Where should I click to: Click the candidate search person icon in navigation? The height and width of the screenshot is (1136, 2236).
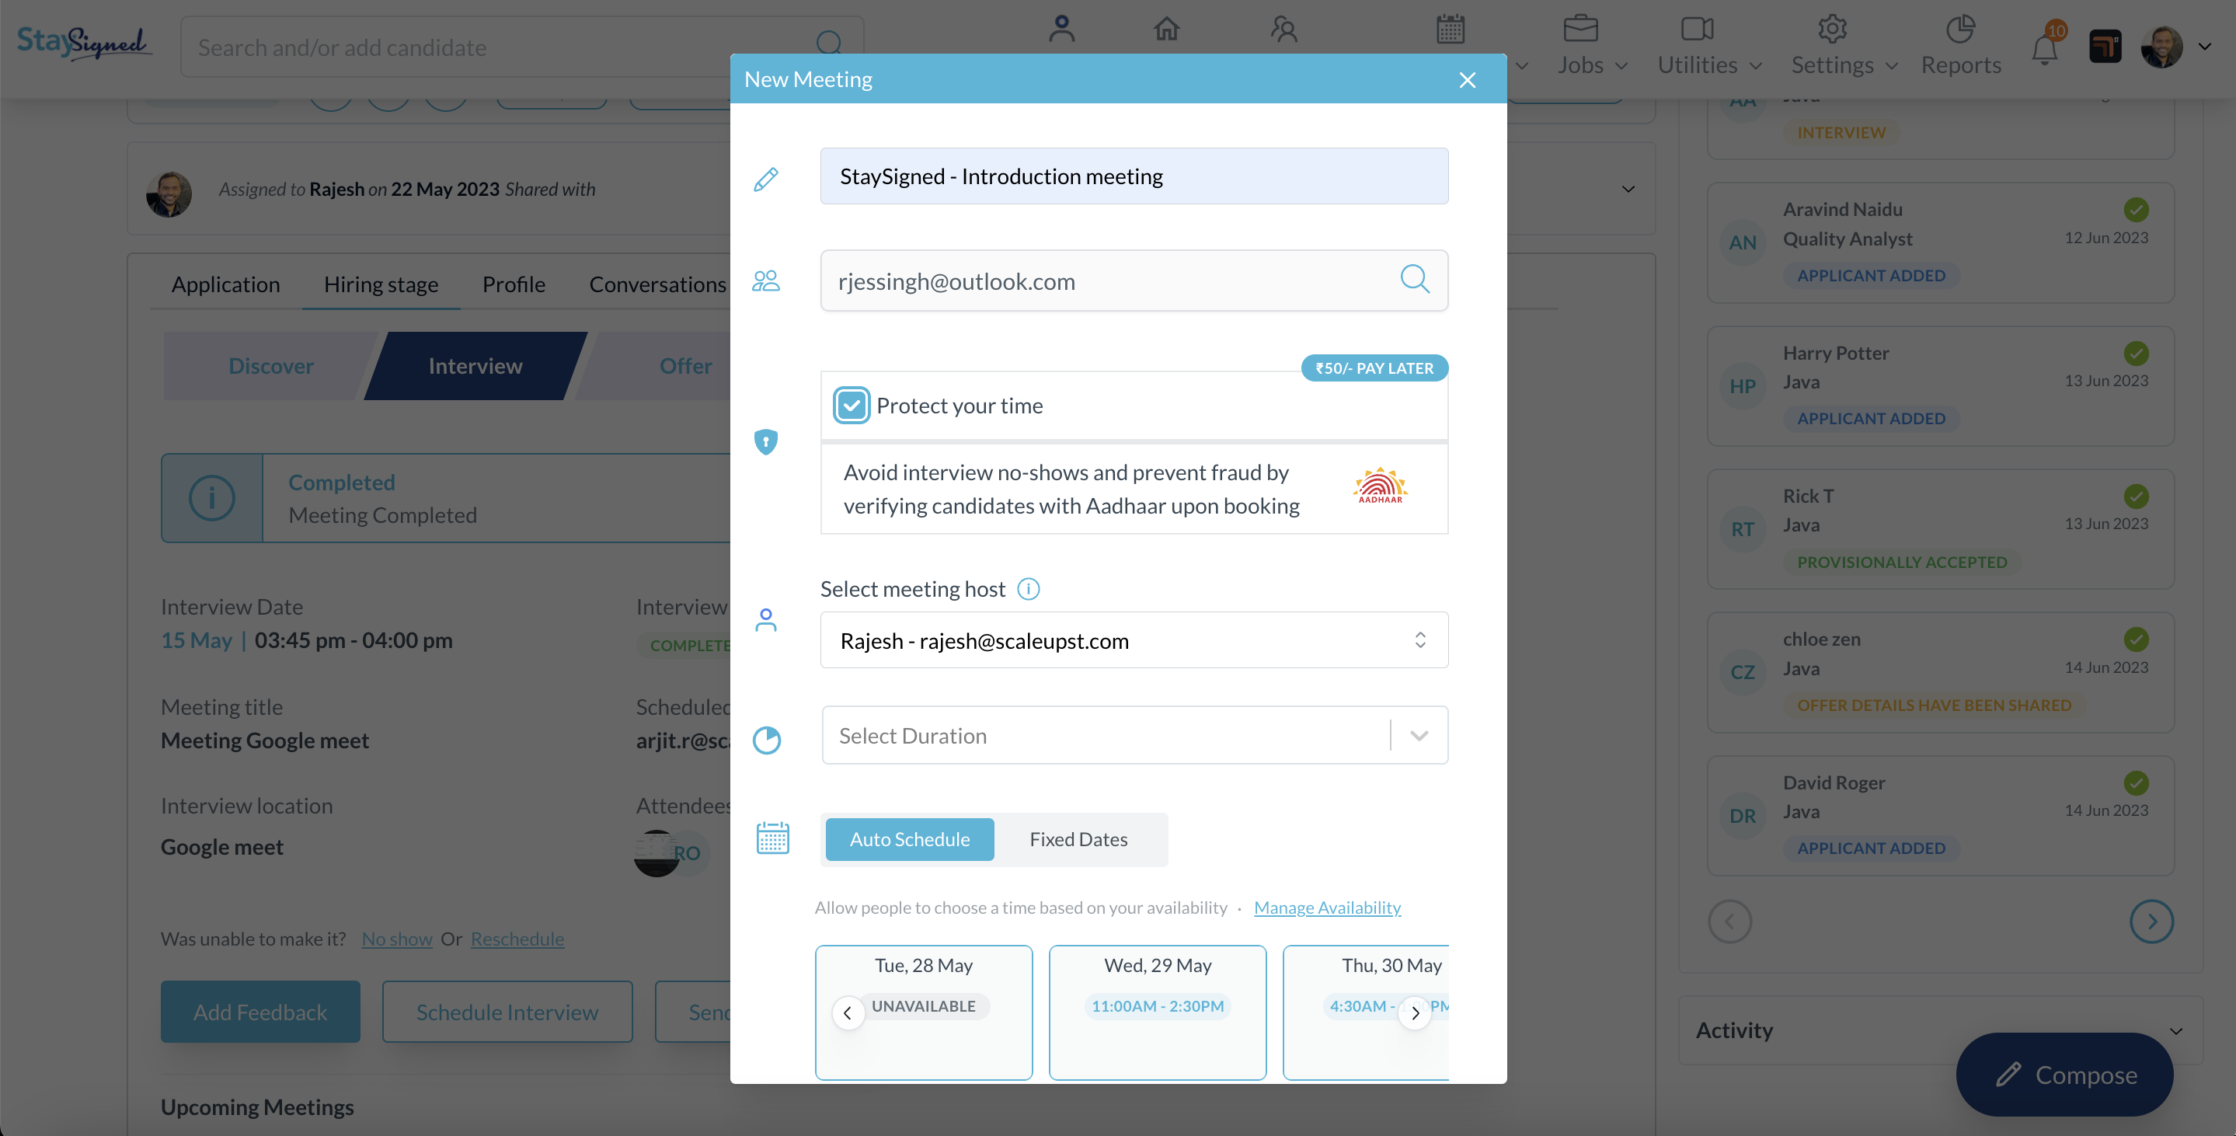(x=1283, y=29)
